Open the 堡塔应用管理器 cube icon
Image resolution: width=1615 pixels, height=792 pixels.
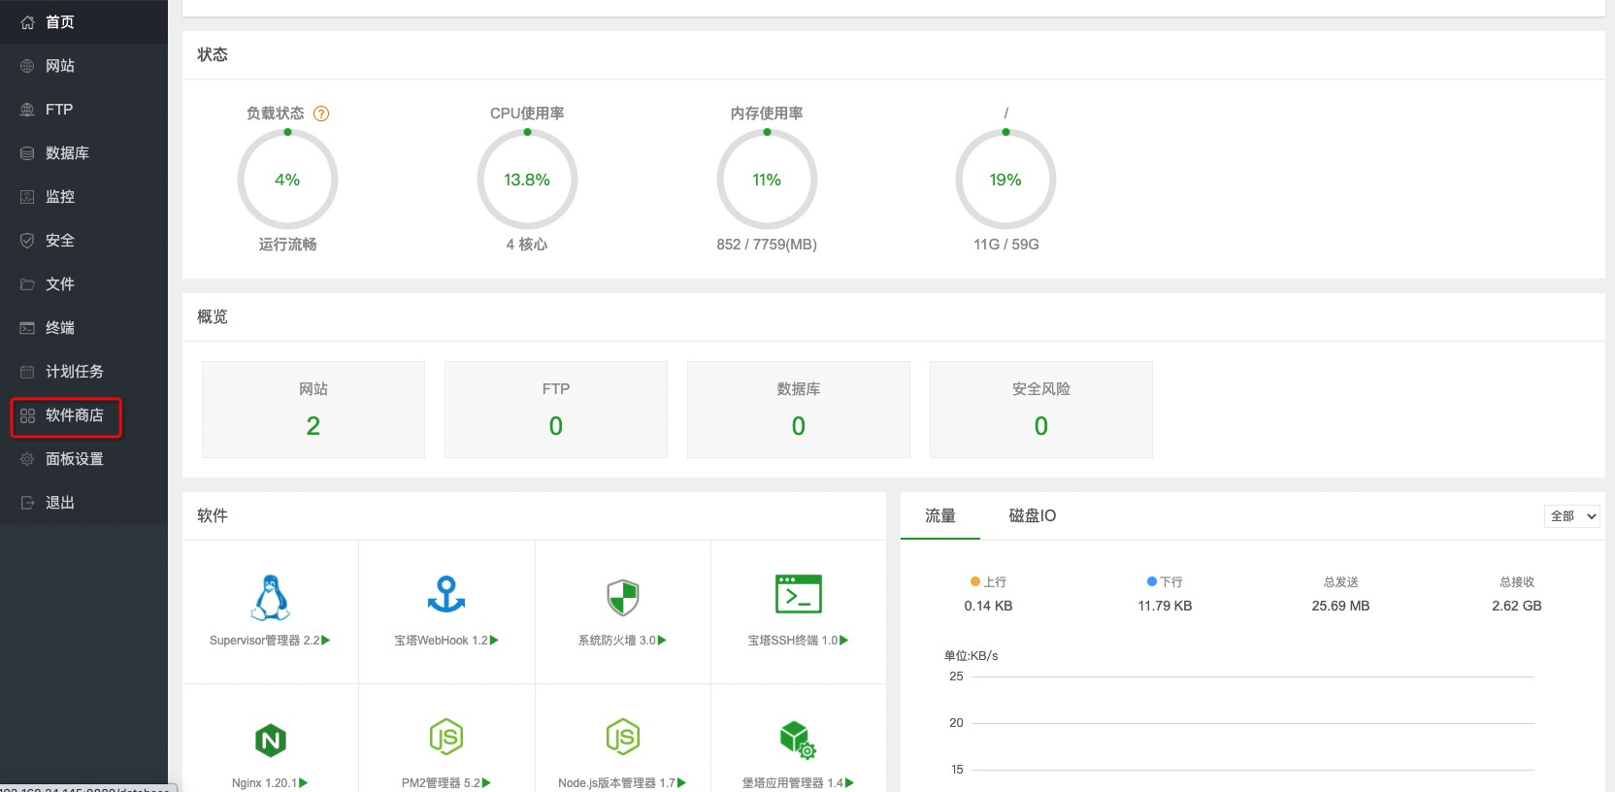798,740
